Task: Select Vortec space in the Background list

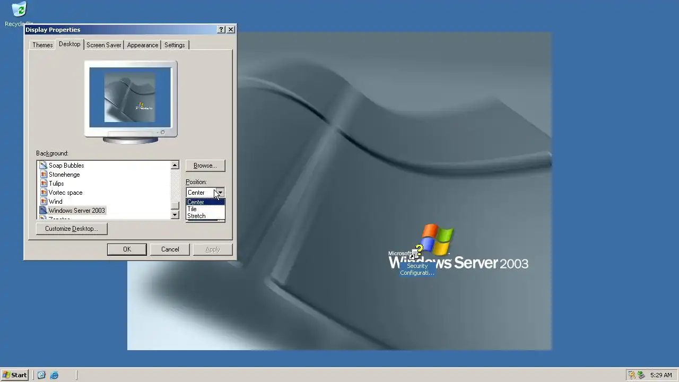Action: pos(65,193)
